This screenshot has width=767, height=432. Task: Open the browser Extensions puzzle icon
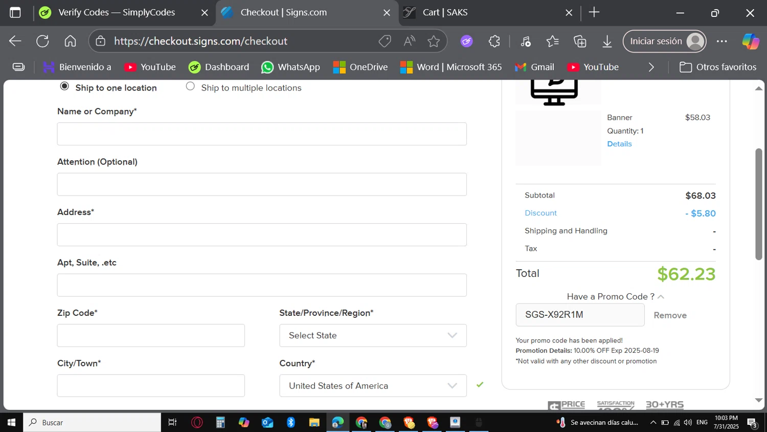click(494, 41)
